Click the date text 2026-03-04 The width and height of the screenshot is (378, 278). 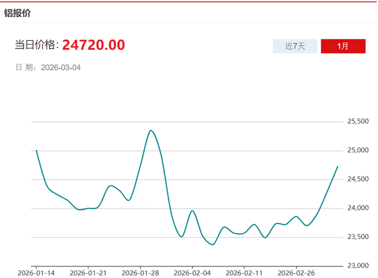[61, 67]
